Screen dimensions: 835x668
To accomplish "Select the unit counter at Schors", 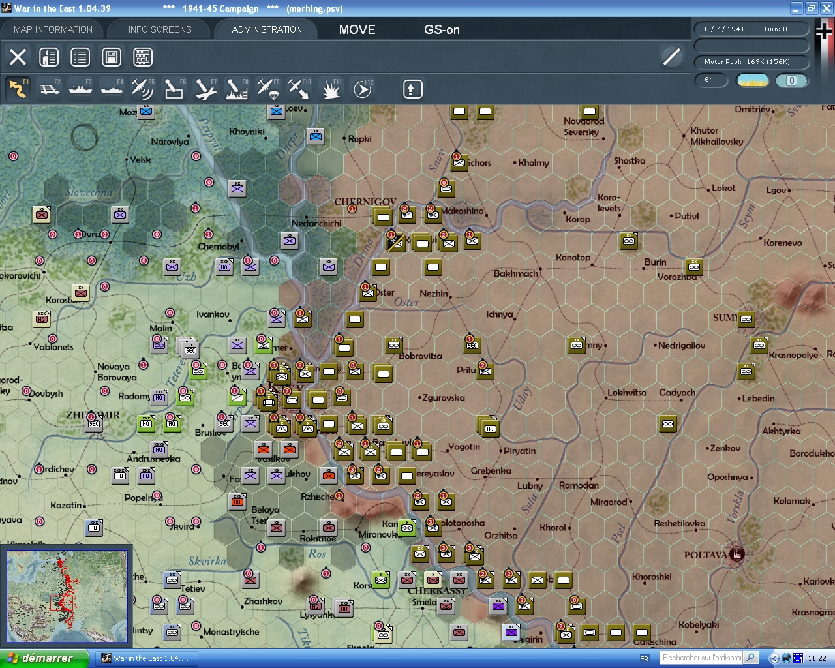I will tap(459, 162).
